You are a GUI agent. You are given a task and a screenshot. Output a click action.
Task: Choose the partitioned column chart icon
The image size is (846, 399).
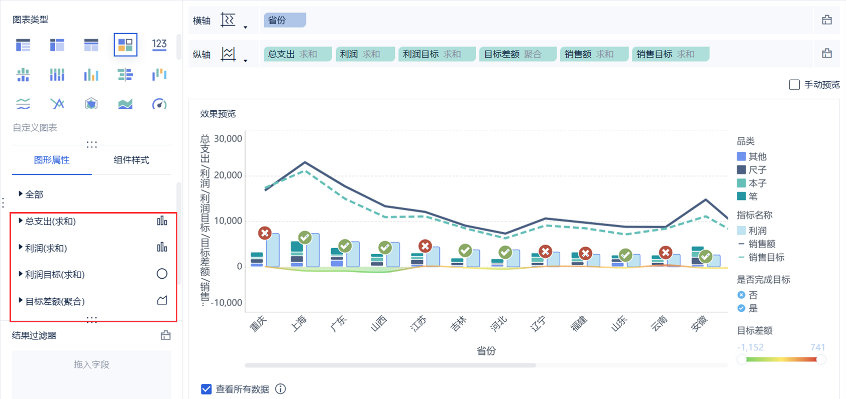23,75
